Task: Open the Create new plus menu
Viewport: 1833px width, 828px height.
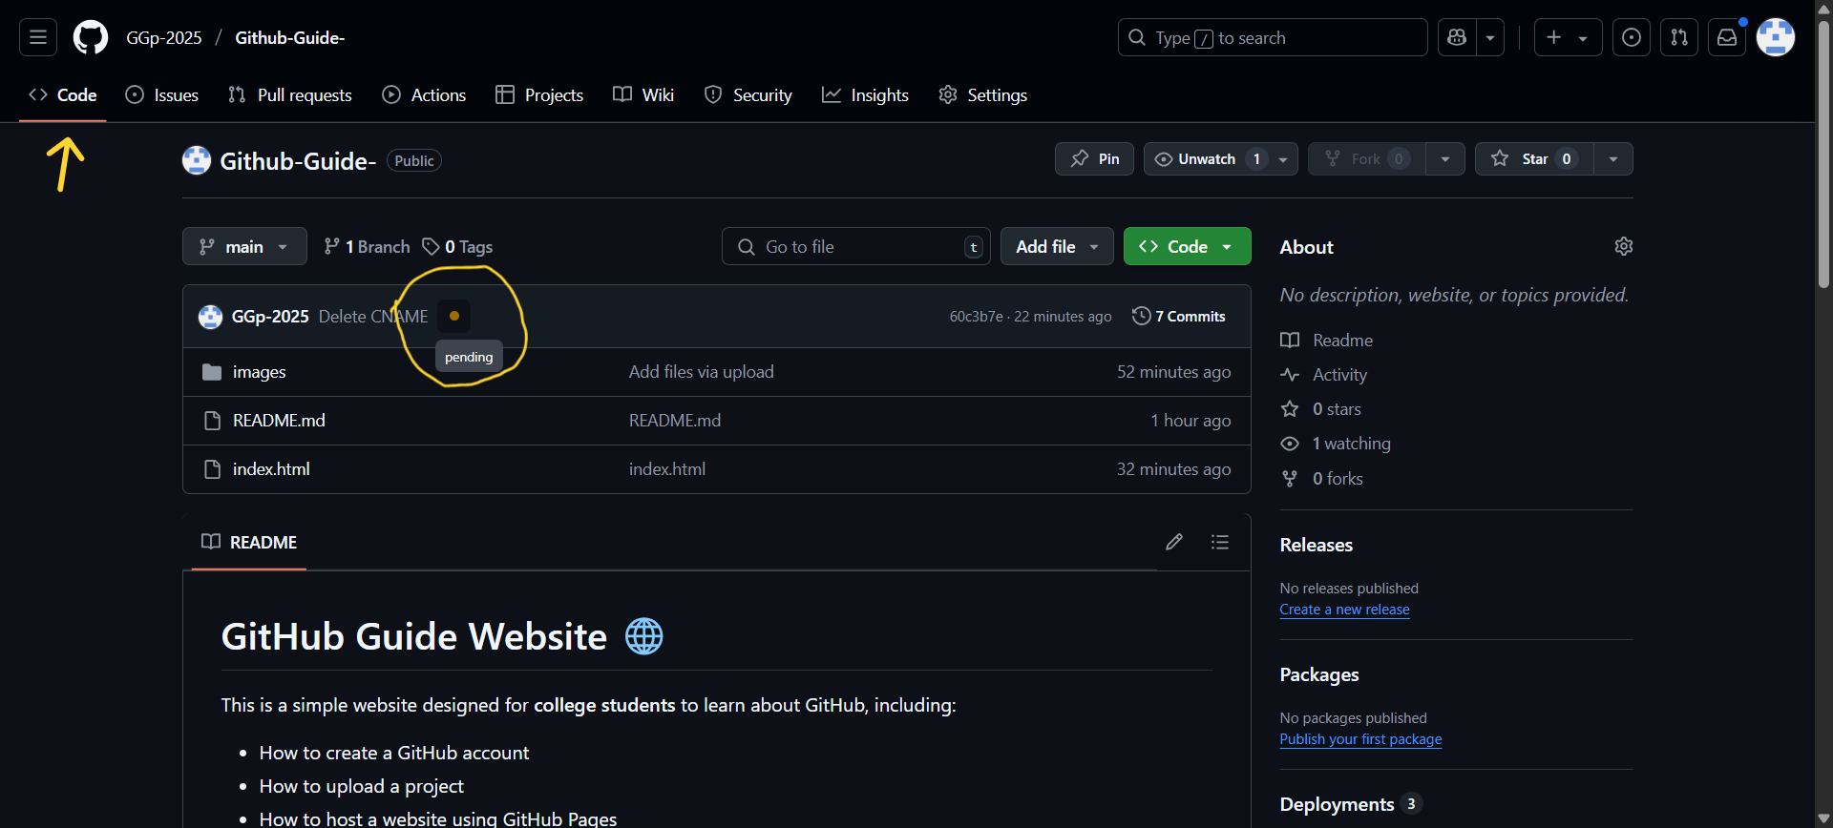Action: (x=1568, y=37)
